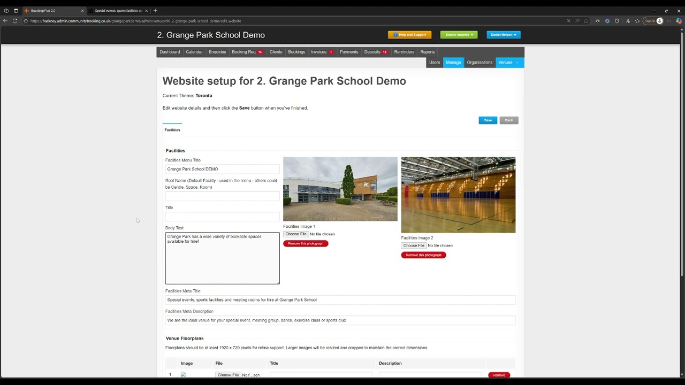685x385 pixels.
Task: Remove the Facilities Image 1 photograph
Action: (x=306, y=243)
